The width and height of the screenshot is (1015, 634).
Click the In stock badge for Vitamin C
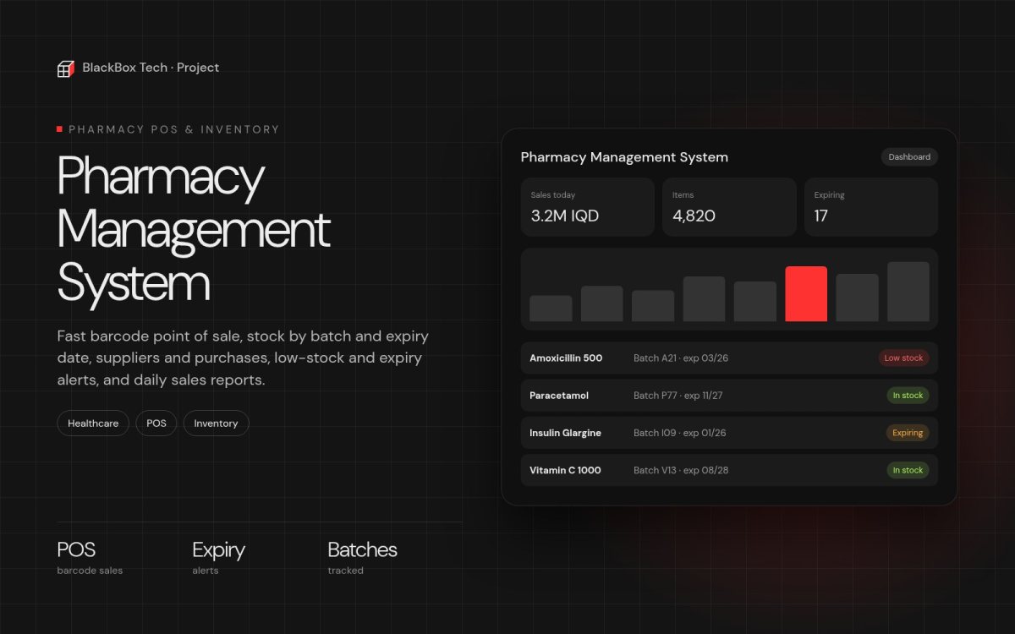coord(908,470)
